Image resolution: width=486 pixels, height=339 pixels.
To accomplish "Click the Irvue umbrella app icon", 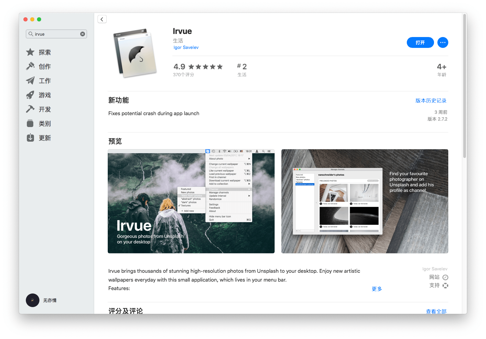I will (135, 53).
